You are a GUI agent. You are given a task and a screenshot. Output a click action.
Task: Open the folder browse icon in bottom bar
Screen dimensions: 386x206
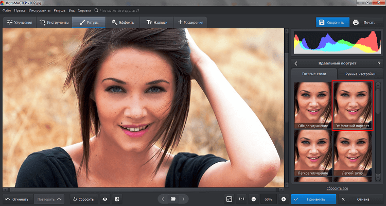(x=173, y=199)
